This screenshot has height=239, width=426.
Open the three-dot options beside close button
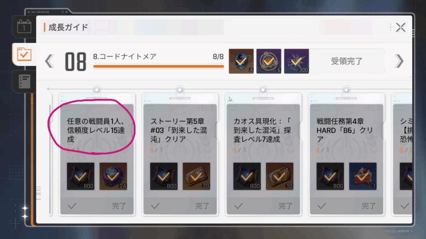(x=390, y=27)
